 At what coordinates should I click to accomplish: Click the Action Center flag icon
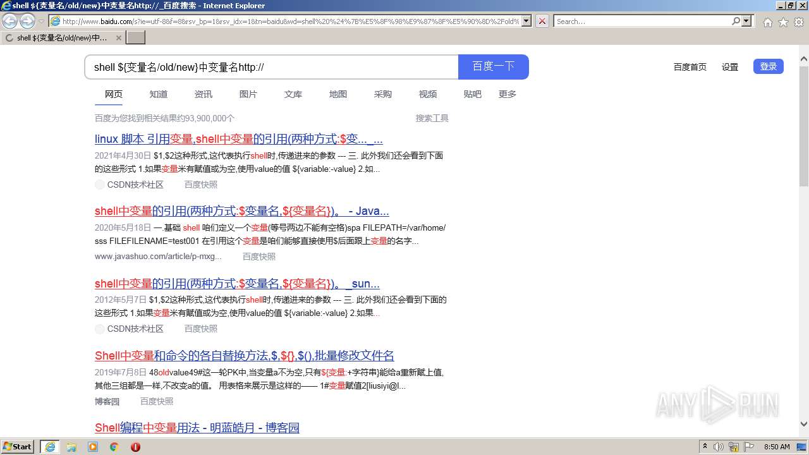click(748, 447)
